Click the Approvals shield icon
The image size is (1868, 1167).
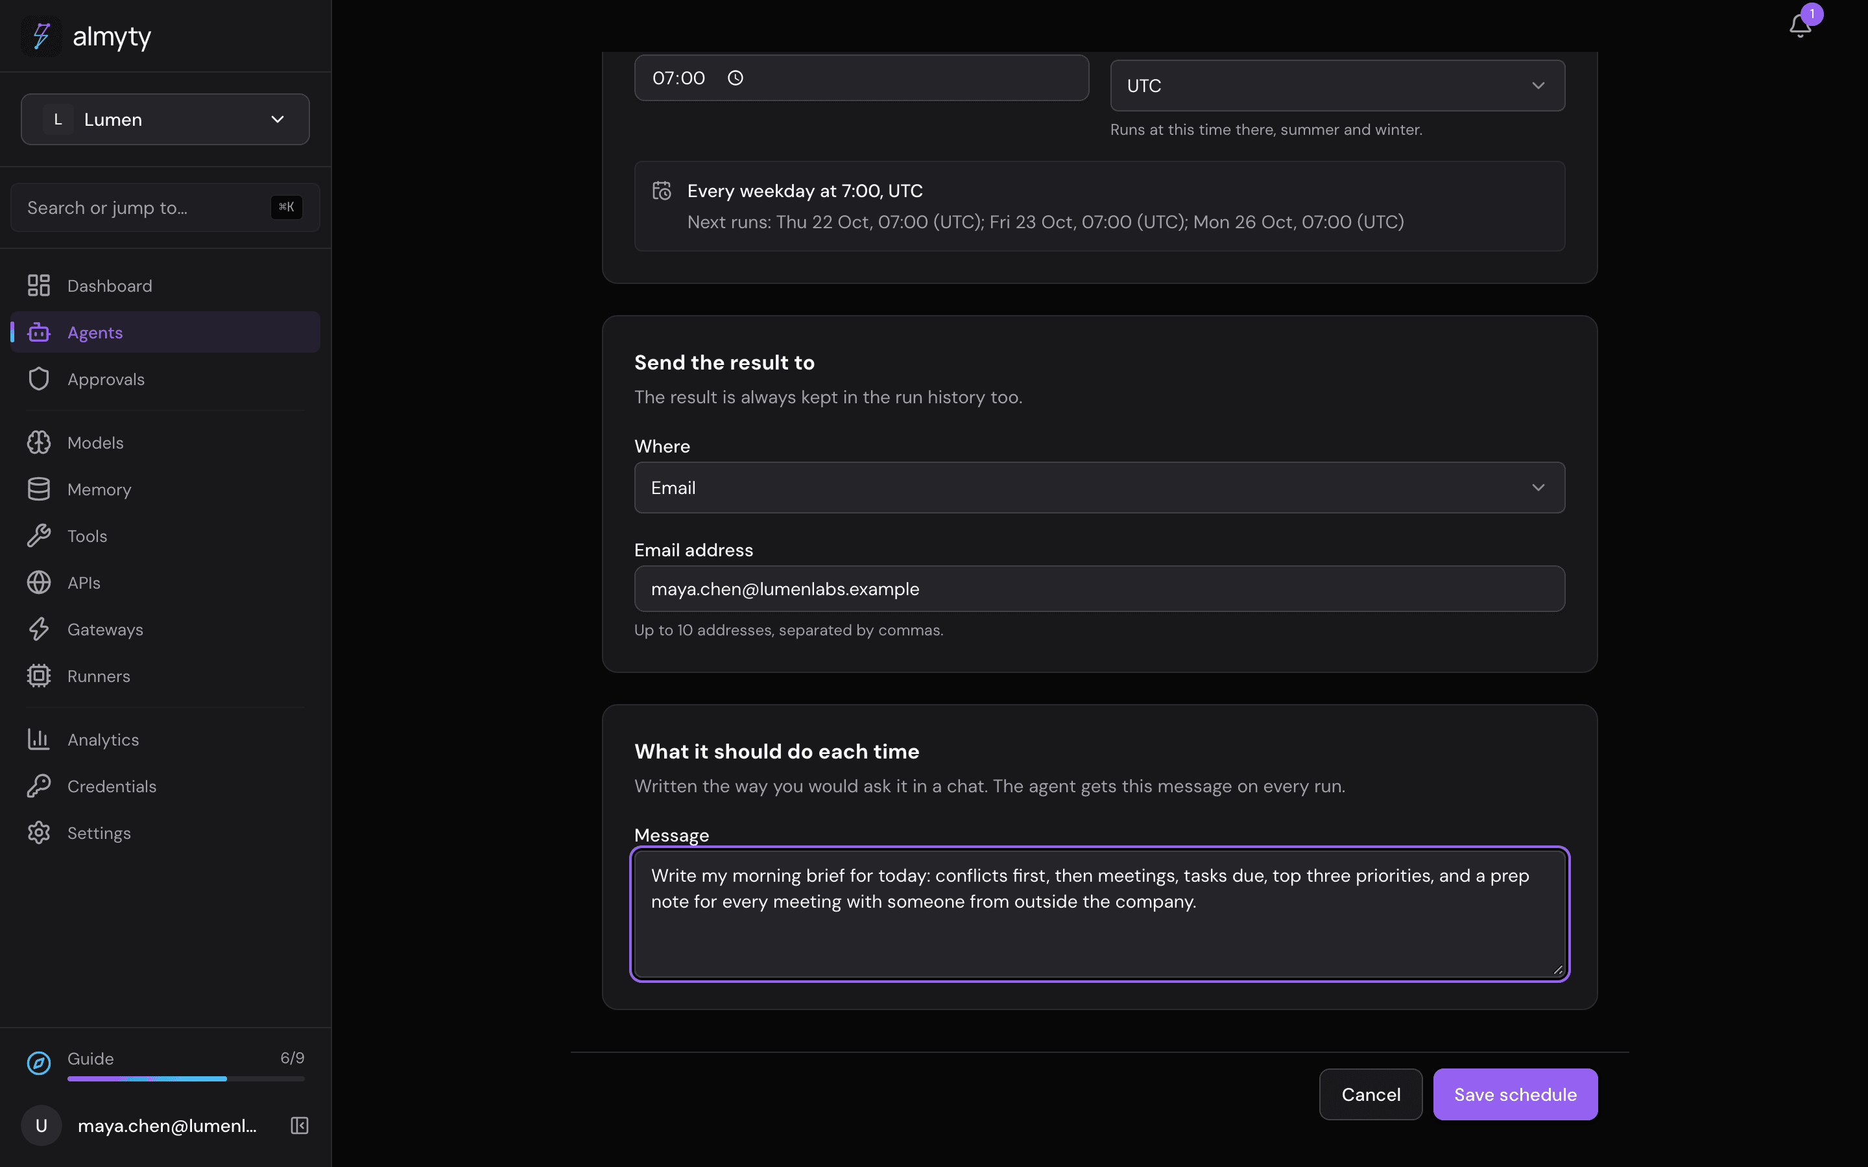(x=39, y=379)
